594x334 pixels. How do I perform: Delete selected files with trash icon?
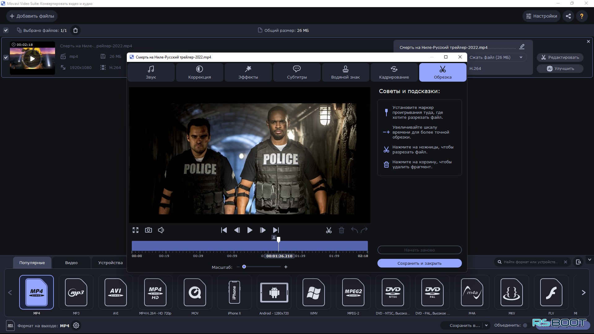[x=75, y=30]
